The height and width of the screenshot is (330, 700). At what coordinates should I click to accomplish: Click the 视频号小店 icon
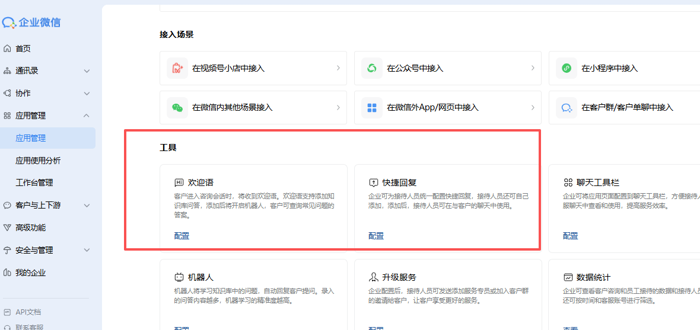pos(177,68)
